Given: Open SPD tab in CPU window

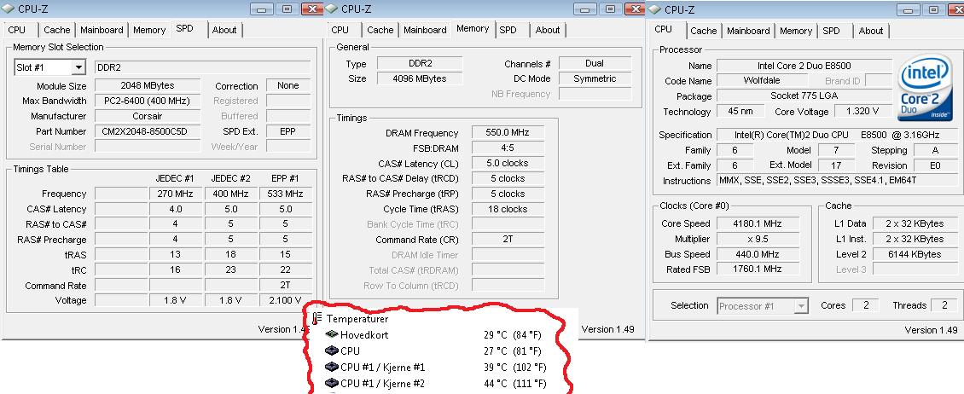Looking at the screenshot, I should click(x=831, y=31).
